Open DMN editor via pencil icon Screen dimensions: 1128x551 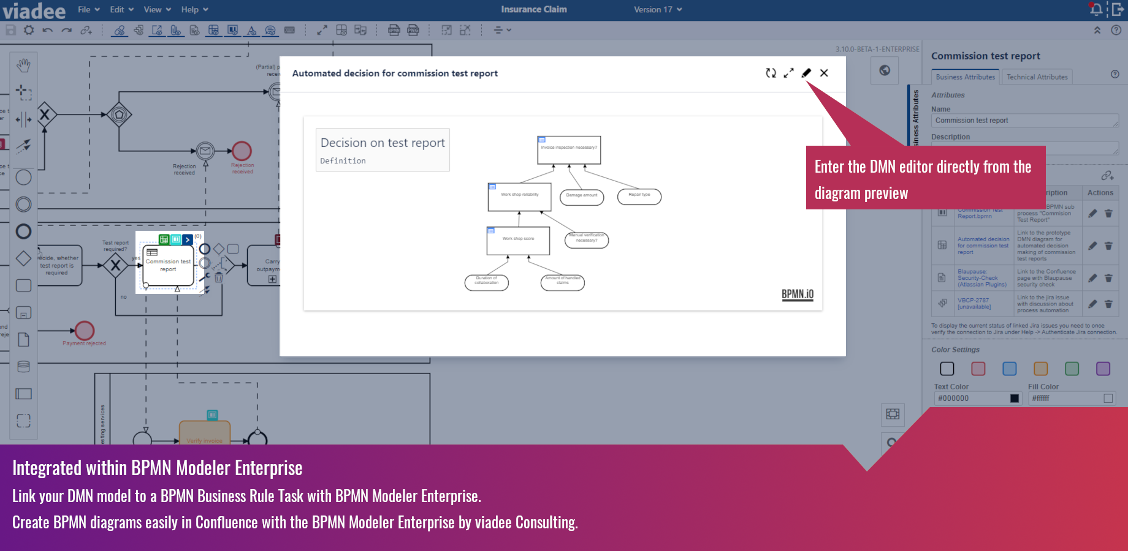(806, 73)
